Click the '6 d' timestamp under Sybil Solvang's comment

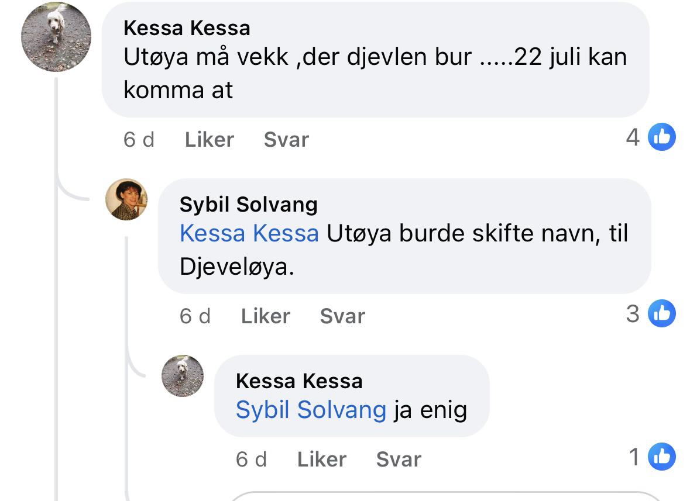(195, 316)
